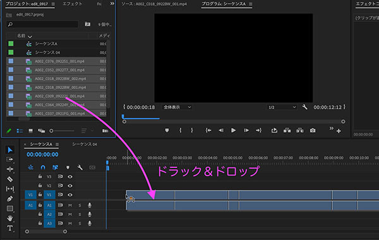
Task: Toggle the project writable pencil icon
Action: coord(9,131)
